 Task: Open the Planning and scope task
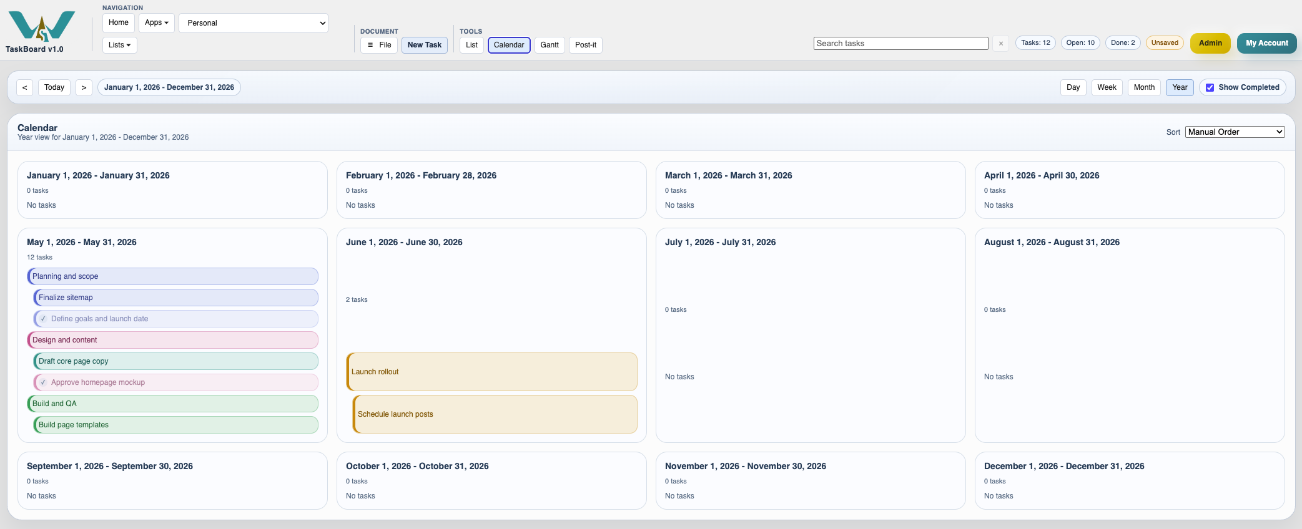(172, 276)
